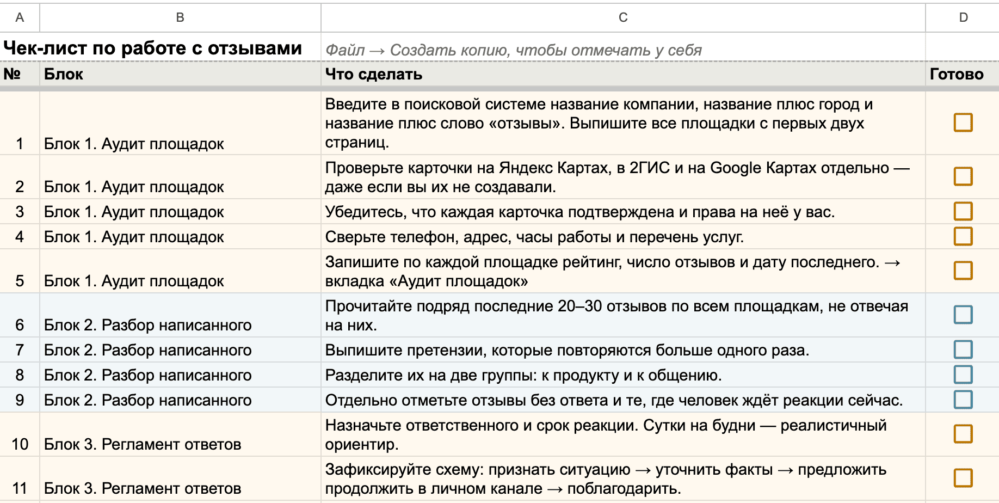Click the title cell Чек-лист по работе с отзывами

pos(161,47)
